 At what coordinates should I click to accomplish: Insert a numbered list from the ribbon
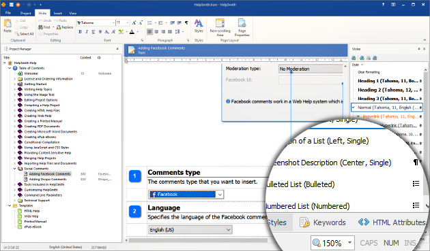(x=160, y=22)
